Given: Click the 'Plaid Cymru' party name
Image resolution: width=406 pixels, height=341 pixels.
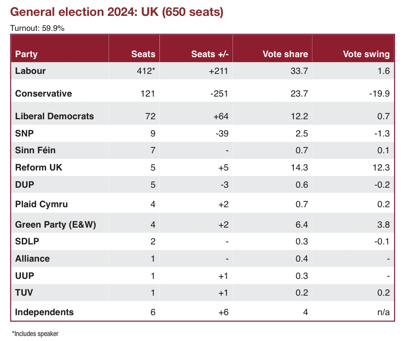Looking at the screenshot, I should click(x=41, y=204).
